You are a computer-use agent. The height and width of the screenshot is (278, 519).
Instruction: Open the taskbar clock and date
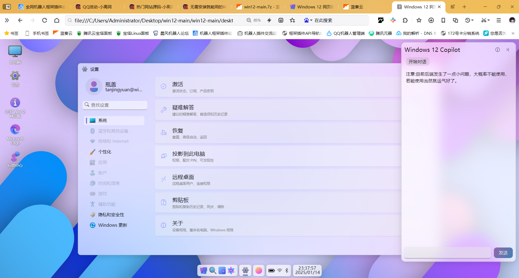(x=307, y=270)
